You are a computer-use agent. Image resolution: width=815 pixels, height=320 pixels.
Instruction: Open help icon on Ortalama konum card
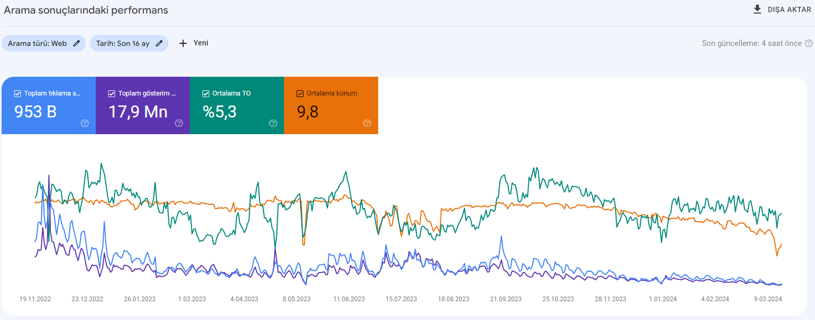point(367,123)
